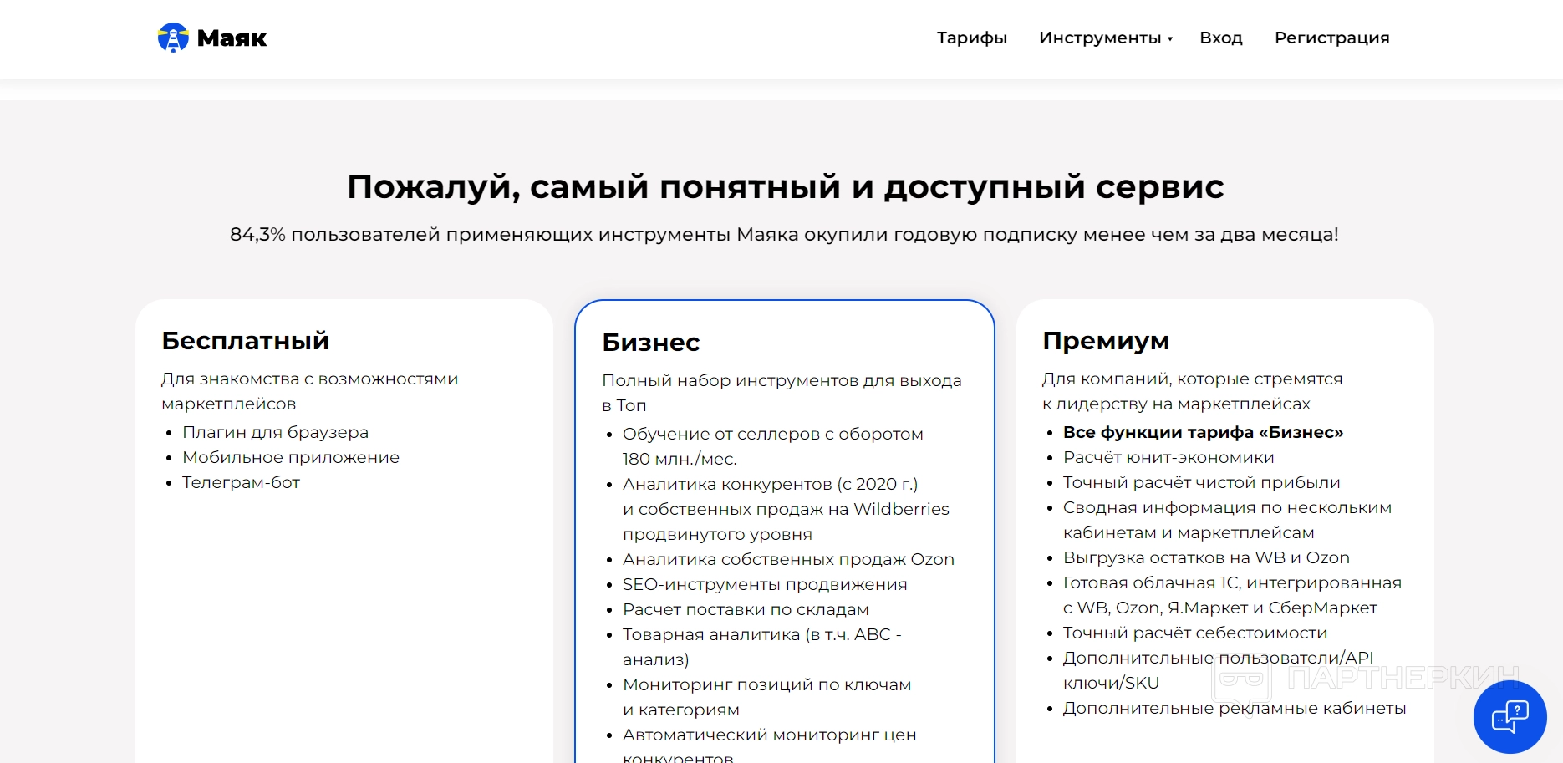Click 'Расчёт юнит-экономики' list item

tap(1168, 457)
